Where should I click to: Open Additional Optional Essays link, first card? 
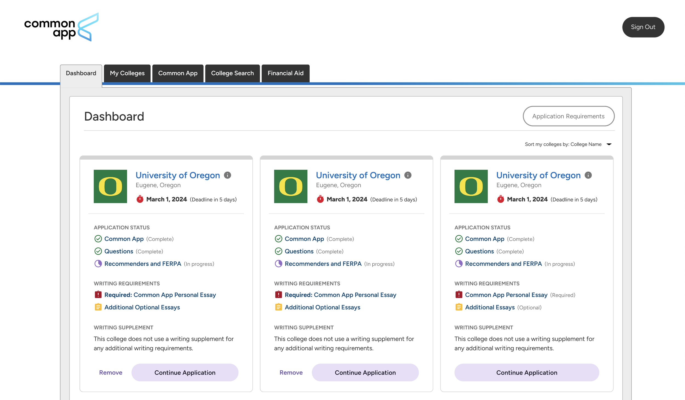pyautogui.click(x=142, y=307)
